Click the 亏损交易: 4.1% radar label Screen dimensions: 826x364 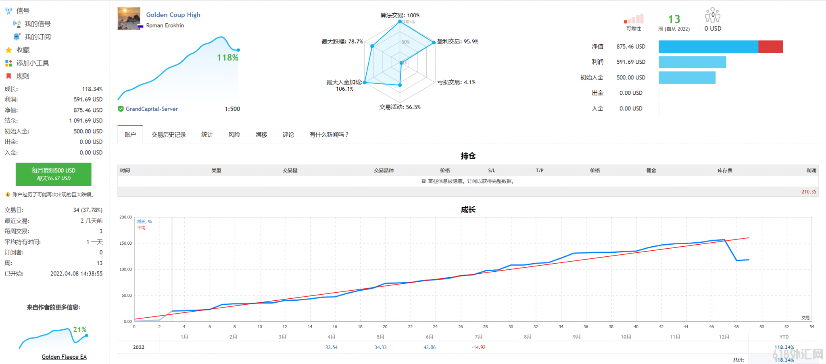pos(457,82)
